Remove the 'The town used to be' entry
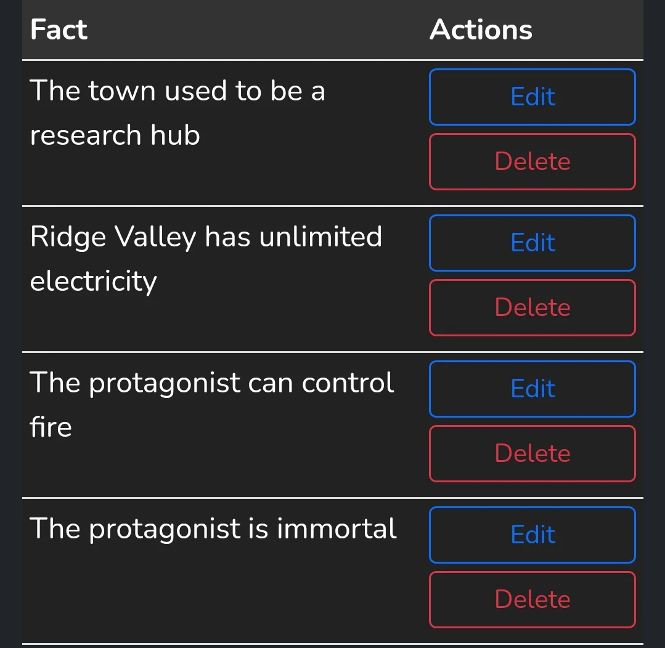 pyautogui.click(x=532, y=161)
